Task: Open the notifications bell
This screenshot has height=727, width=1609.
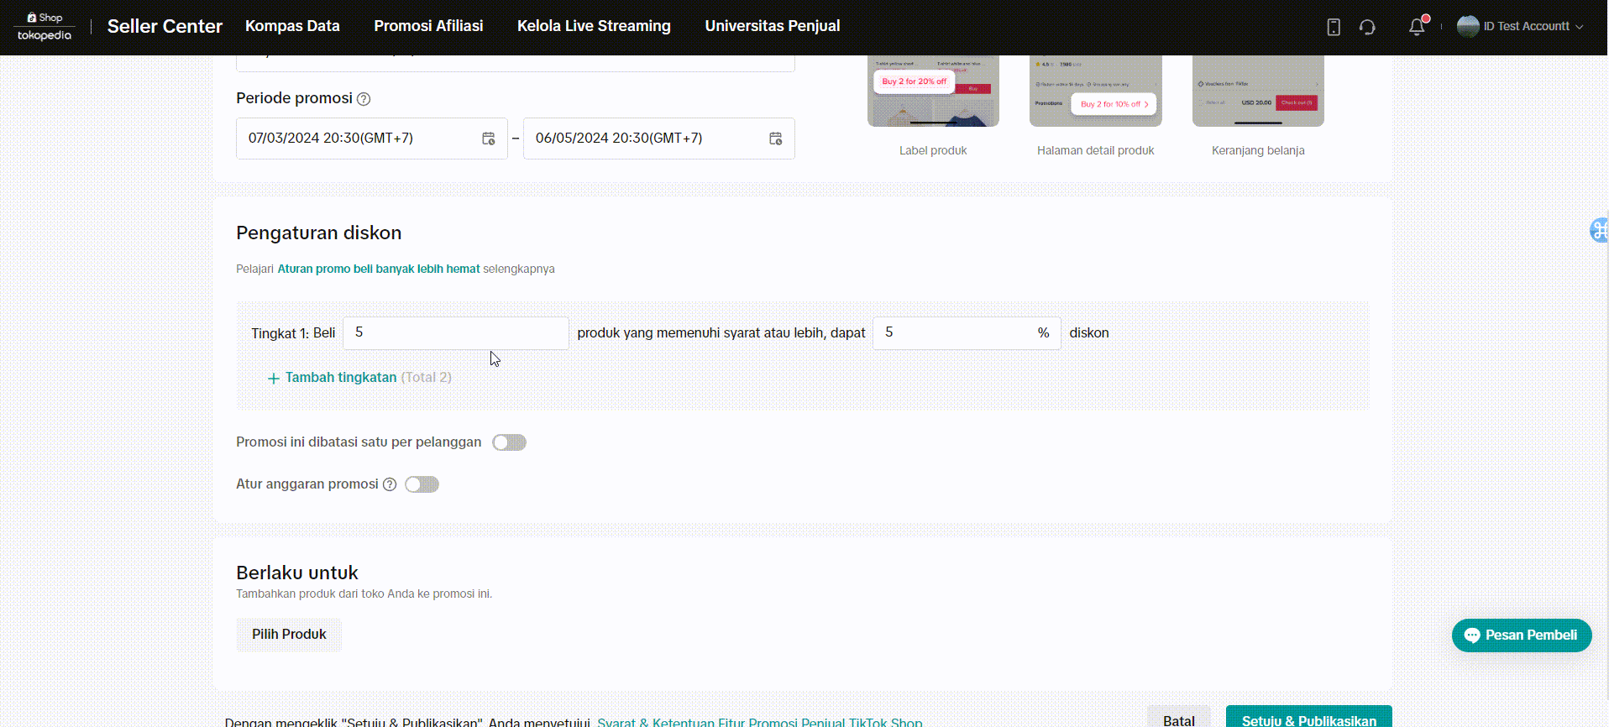Action: (x=1417, y=27)
